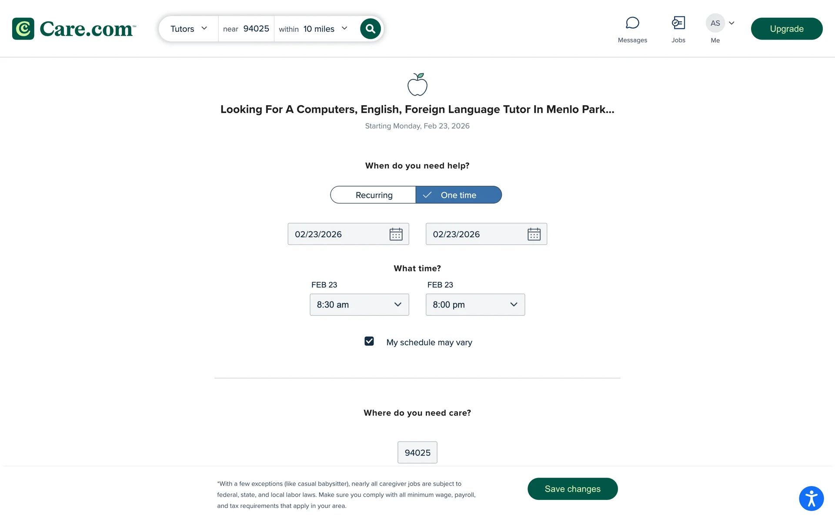Expand the within 10 miles dropdown
The image size is (835, 522).
(314, 29)
